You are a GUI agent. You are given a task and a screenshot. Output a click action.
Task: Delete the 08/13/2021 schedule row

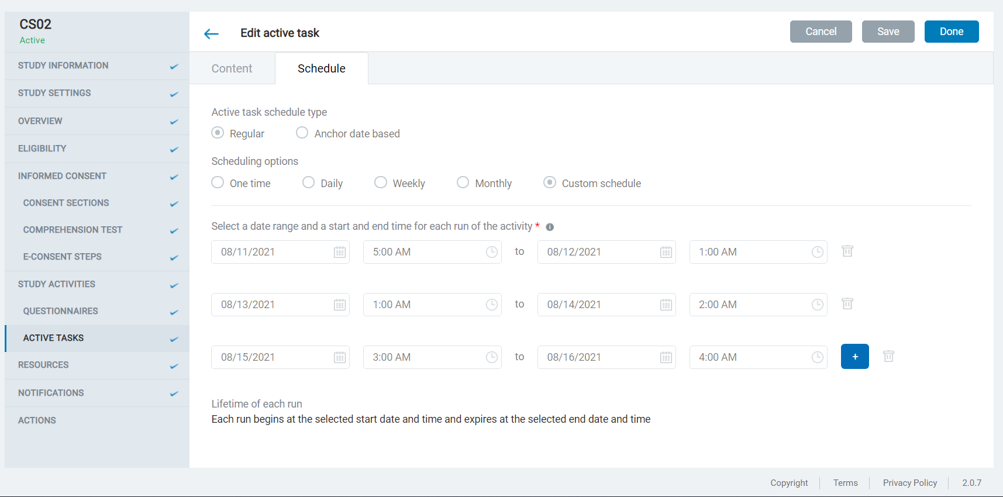click(847, 303)
